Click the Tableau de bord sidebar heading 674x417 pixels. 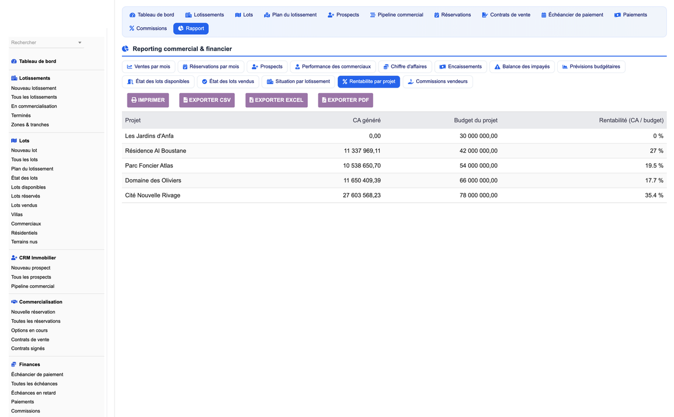pos(34,61)
